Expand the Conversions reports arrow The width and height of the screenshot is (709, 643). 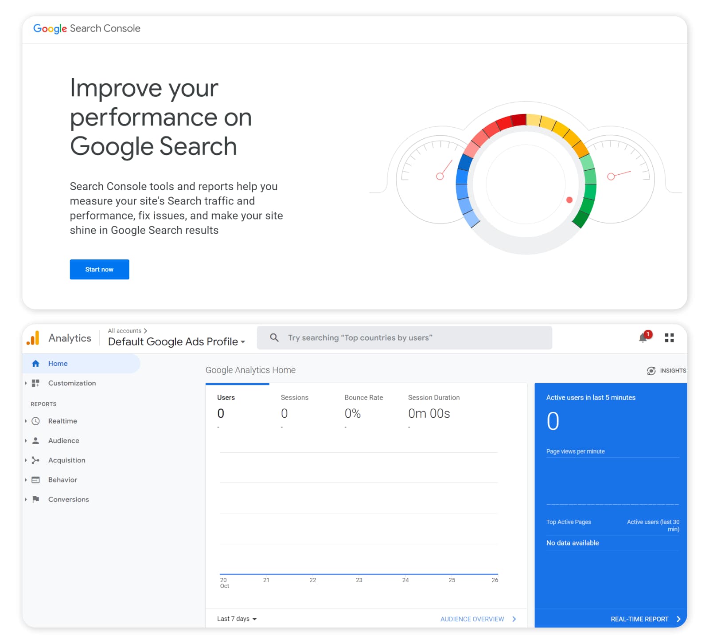26,499
